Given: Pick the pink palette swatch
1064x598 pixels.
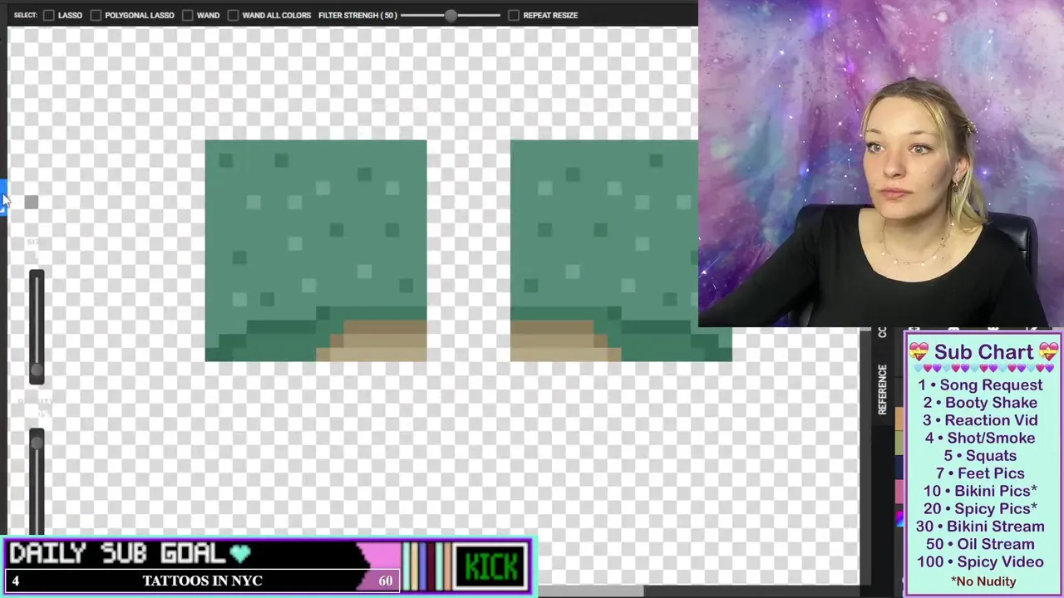Looking at the screenshot, I should coord(899,491).
